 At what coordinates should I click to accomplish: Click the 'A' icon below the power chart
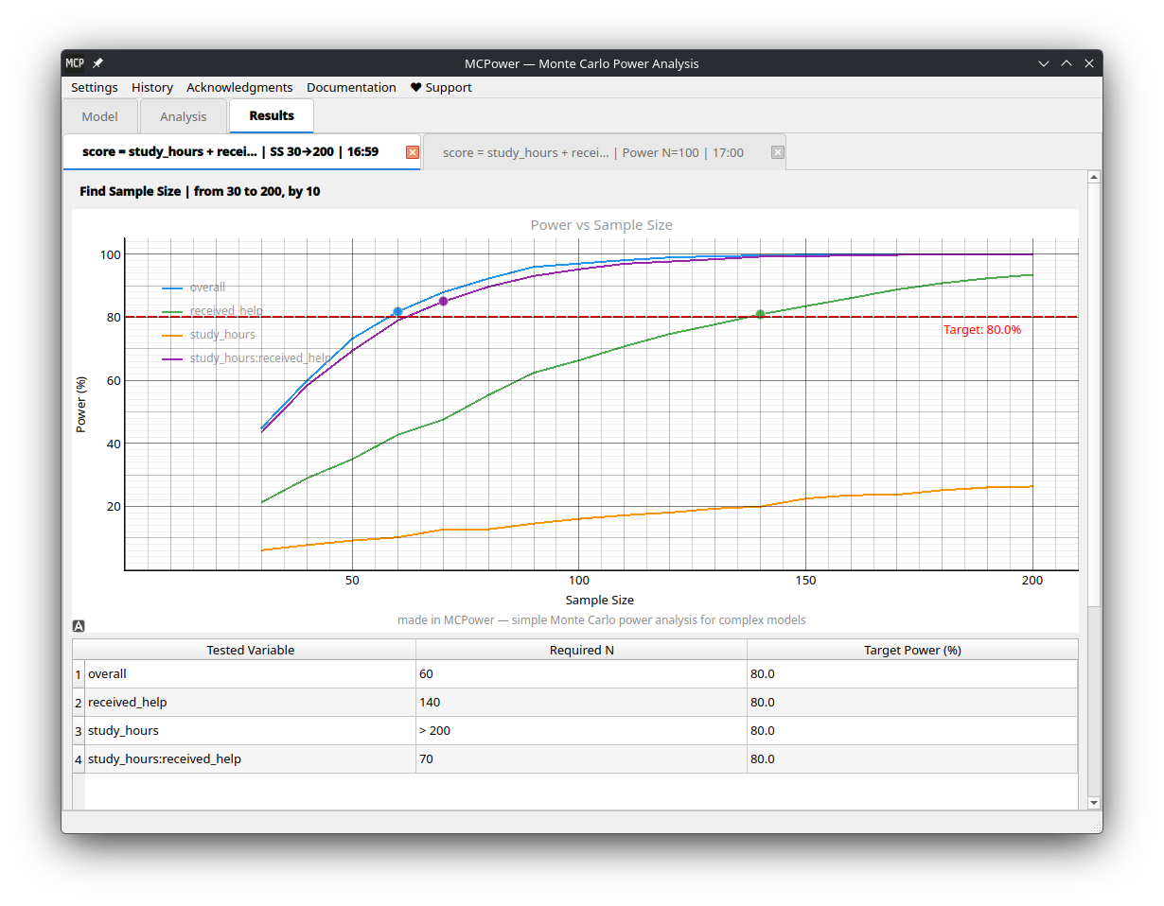point(79,625)
